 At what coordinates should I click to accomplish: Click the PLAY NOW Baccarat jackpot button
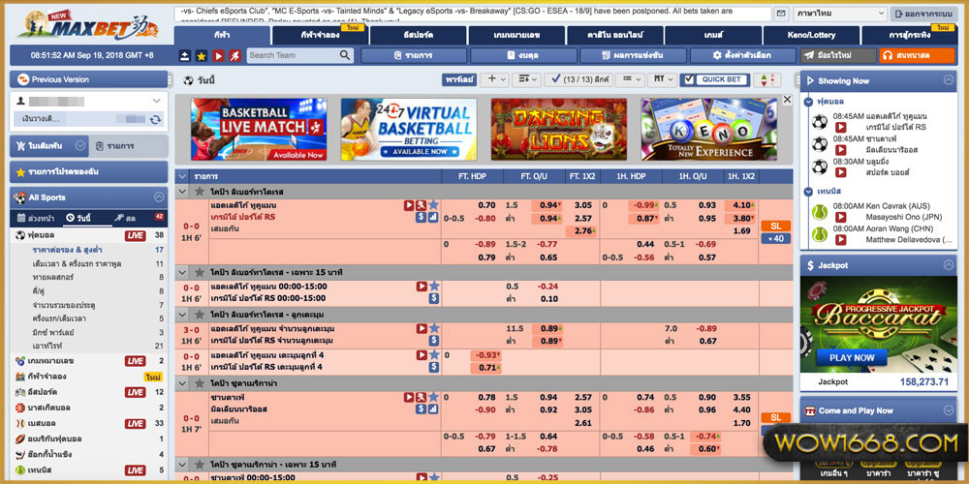(x=852, y=357)
